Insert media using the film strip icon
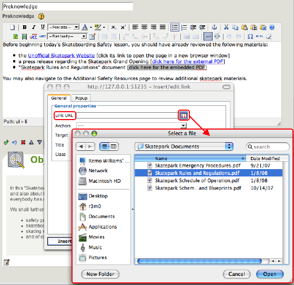Image resolution: width=294 pixels, height=285 pixels. (x=24, y=36)
